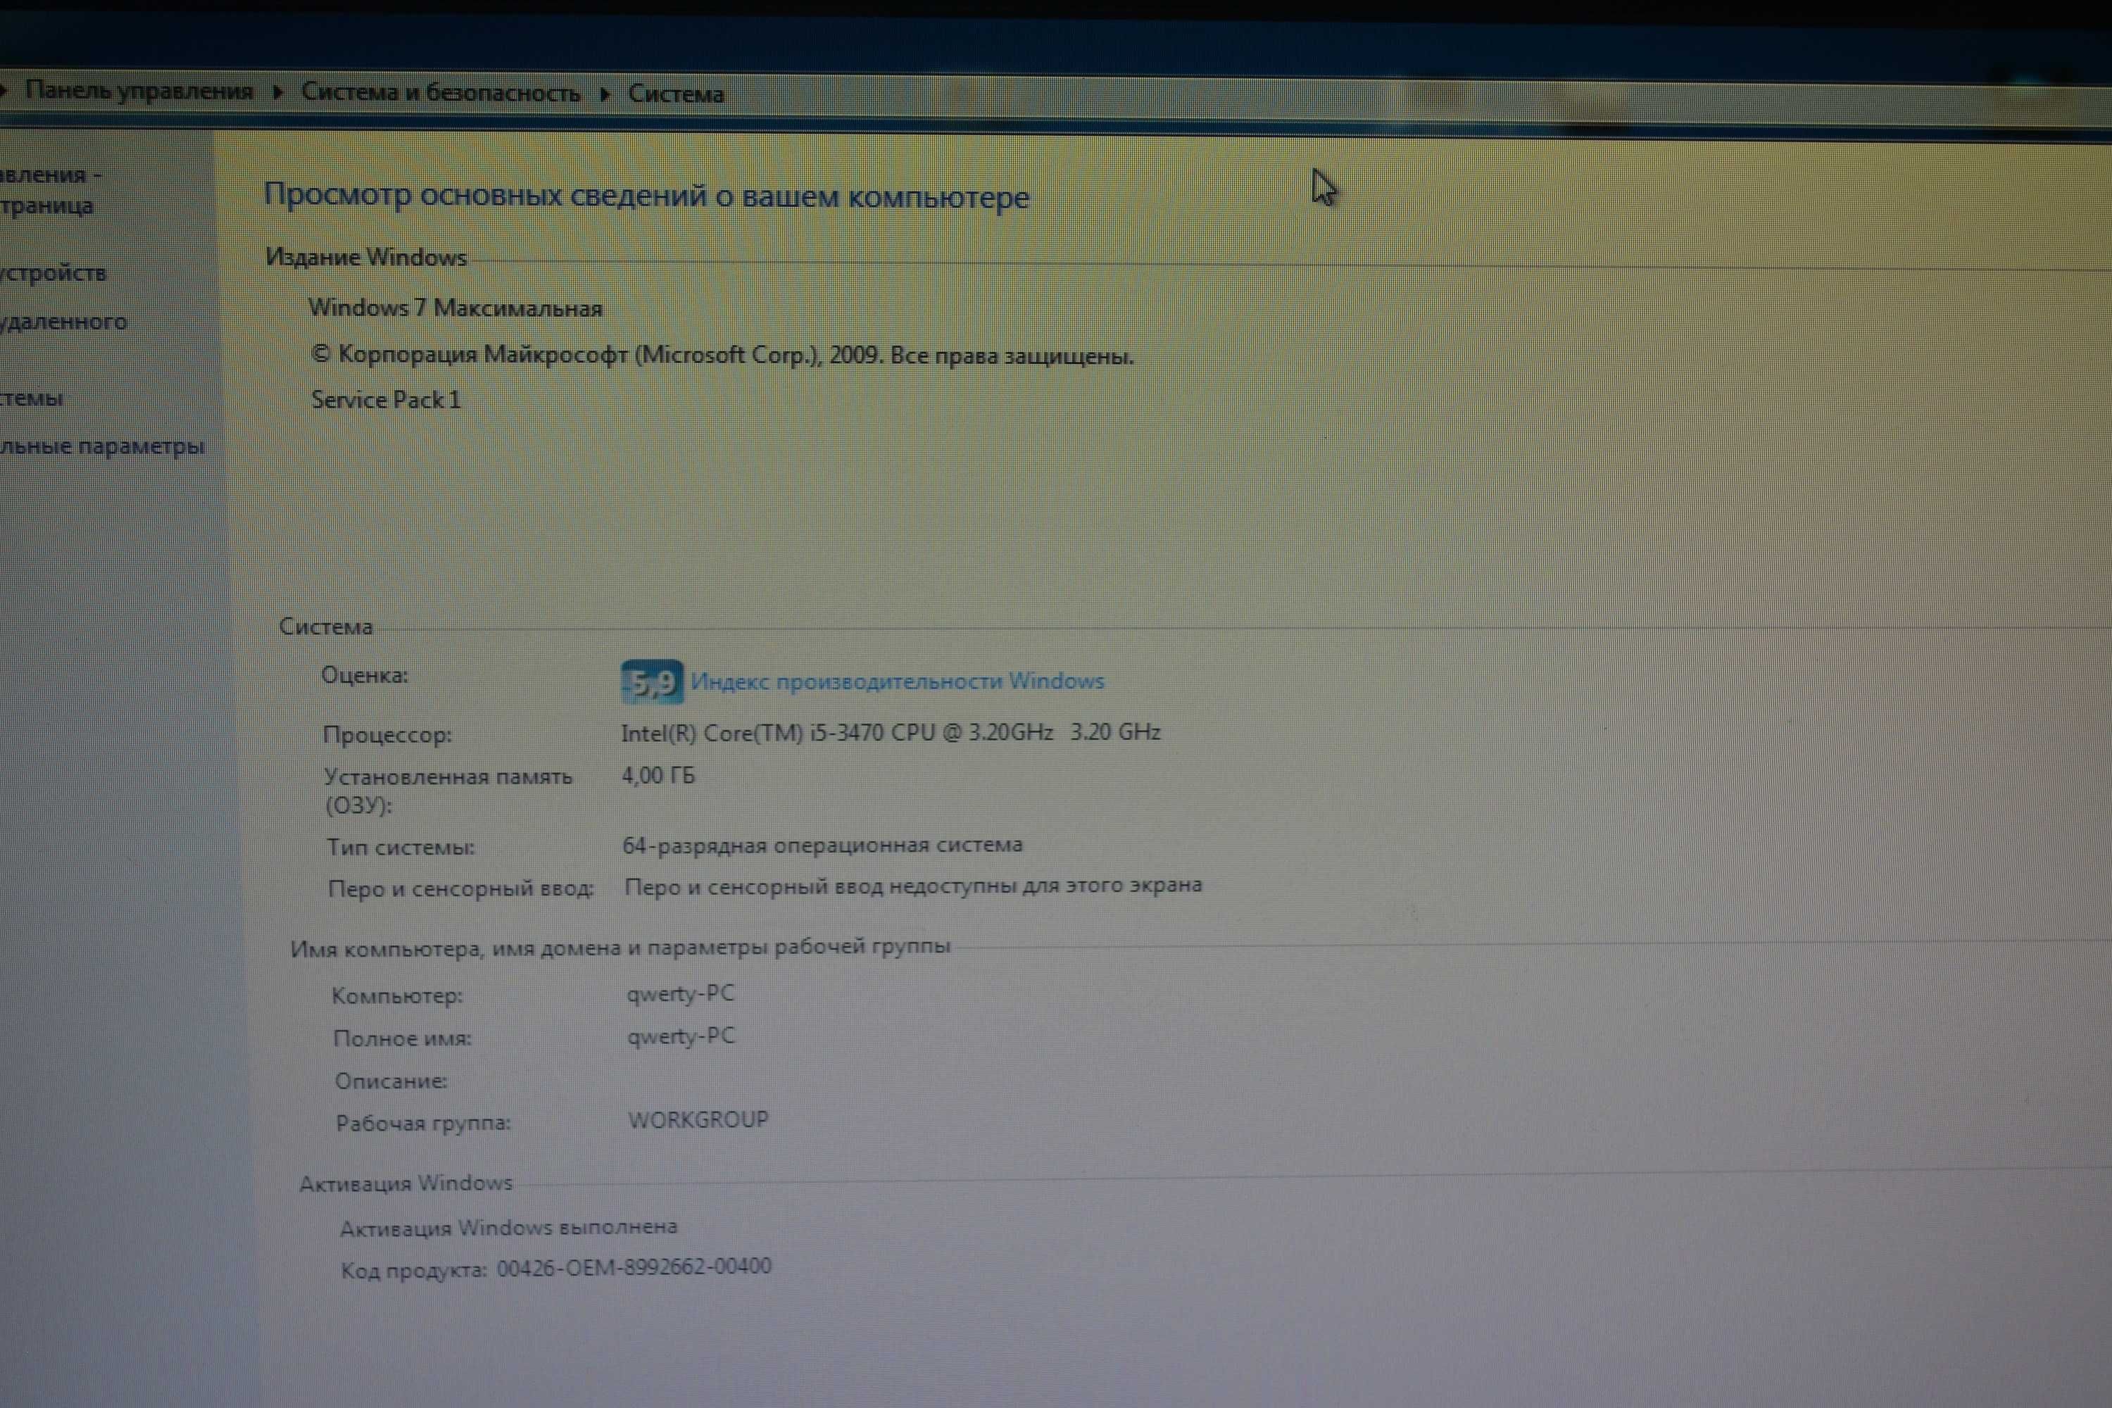
Task: Click 'Service Pack 1' text
Action: (x=386, y=400)
